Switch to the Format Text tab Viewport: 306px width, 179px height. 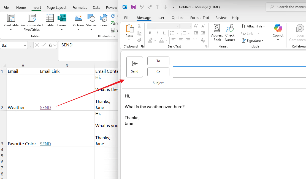(200, 18)
